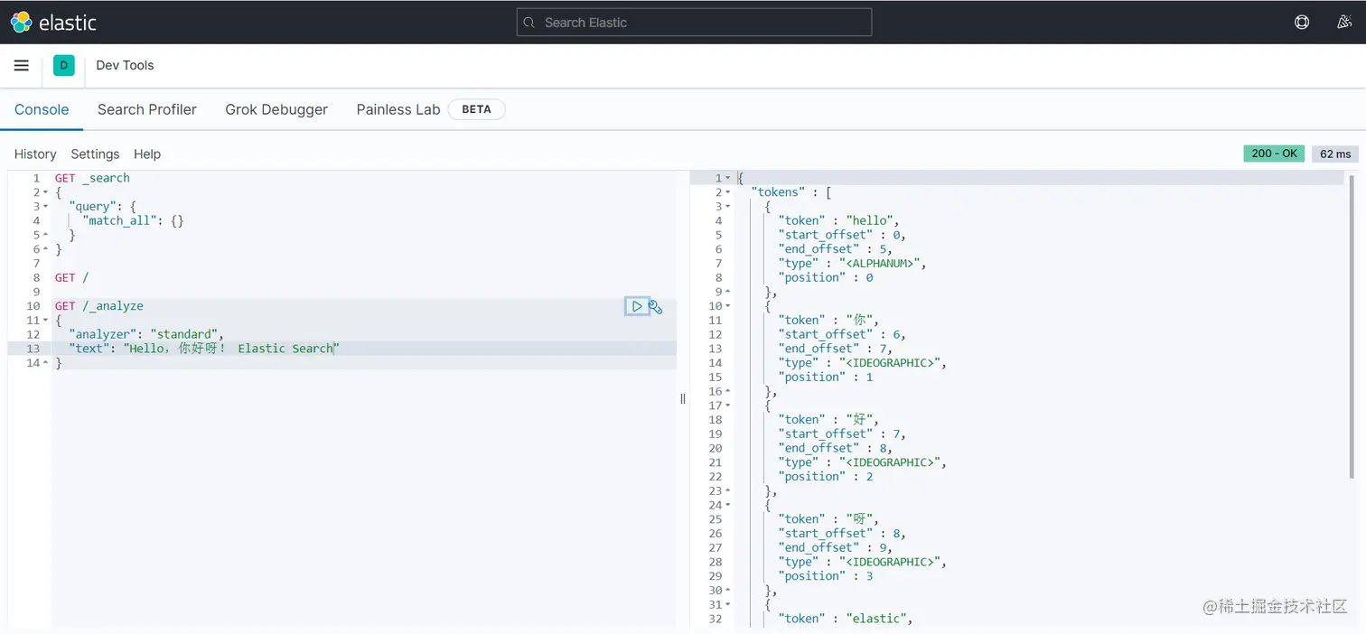Click the "token" : "elastic" response line
This screenshot has height=634, width=1366.
(846, 619)
